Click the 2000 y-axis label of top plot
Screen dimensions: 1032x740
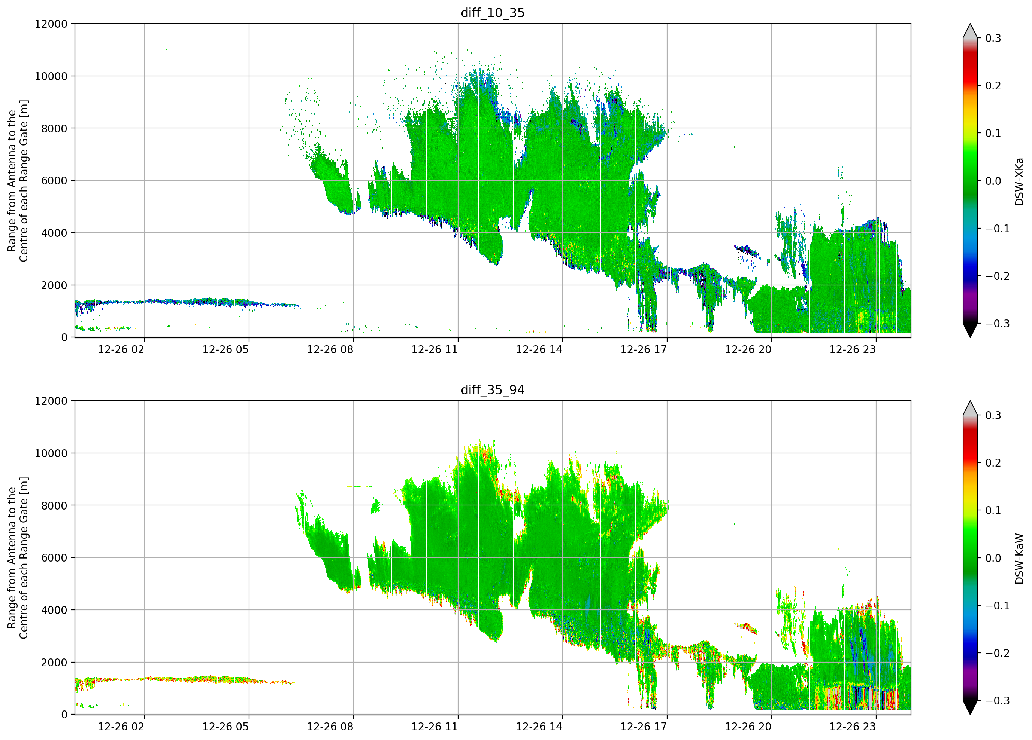[54, 285]
